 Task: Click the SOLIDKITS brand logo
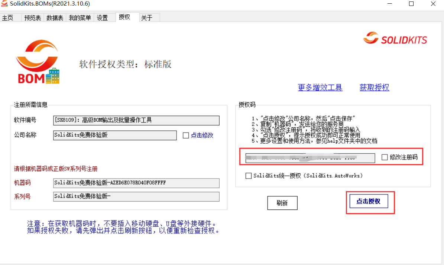coord(395,39)
